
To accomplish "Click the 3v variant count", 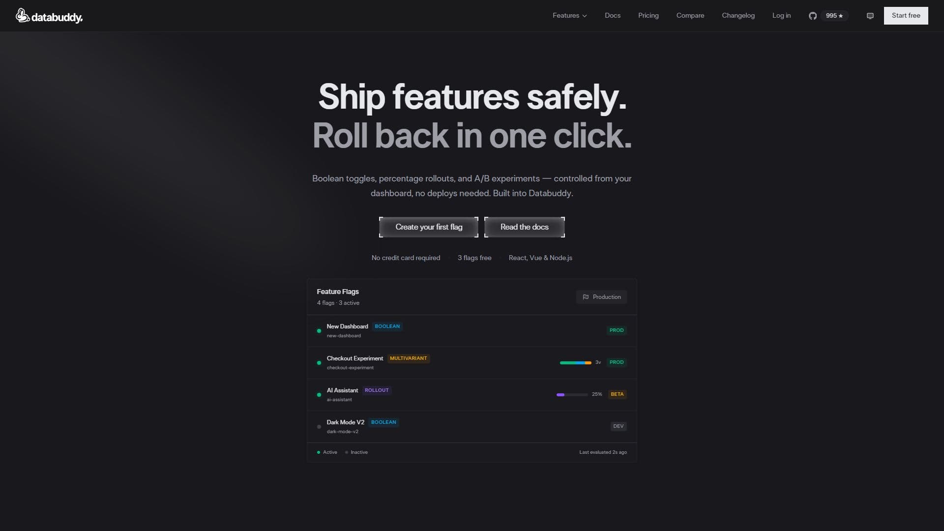I will click(598, 362).
